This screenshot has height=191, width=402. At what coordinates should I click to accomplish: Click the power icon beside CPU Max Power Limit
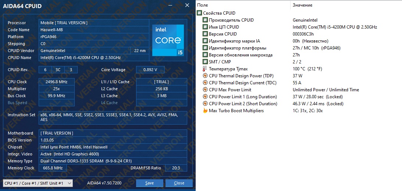205,90
